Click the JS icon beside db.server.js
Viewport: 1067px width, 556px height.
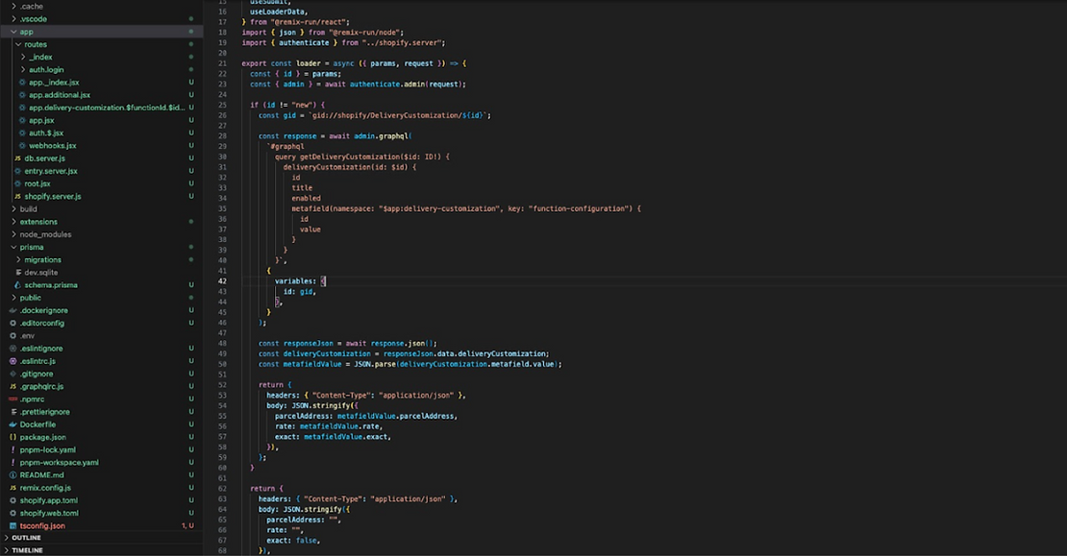(17, 158)
